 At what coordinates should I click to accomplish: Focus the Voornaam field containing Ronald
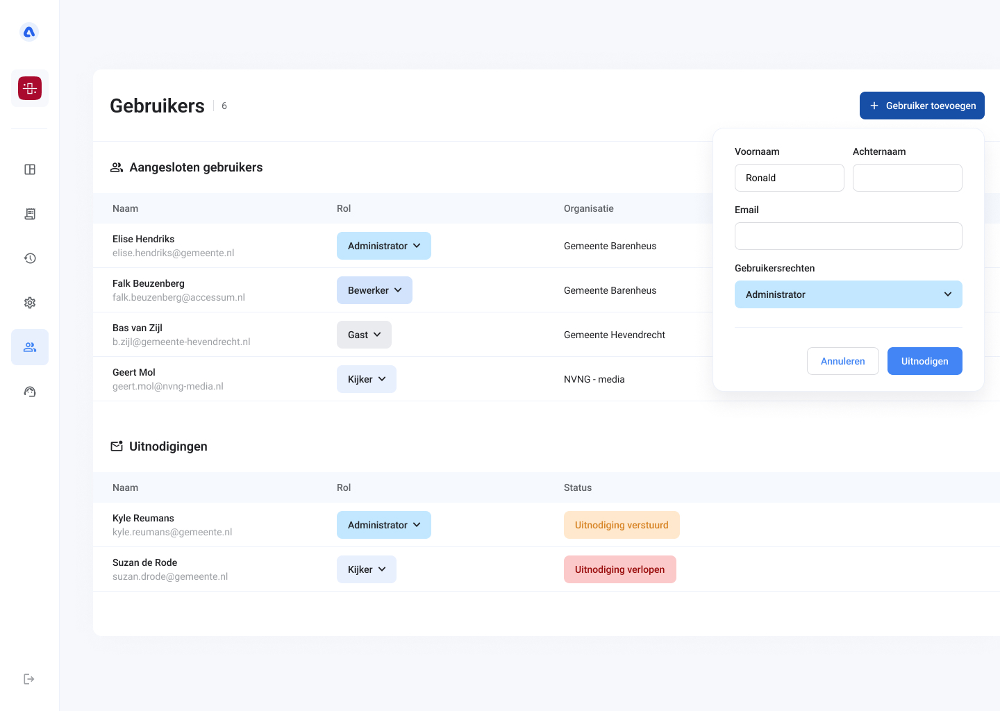[790, 178]
